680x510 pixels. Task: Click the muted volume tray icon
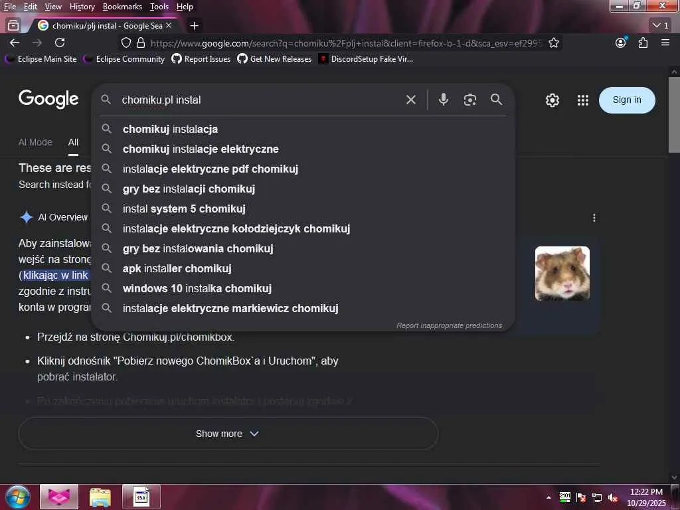613,498
